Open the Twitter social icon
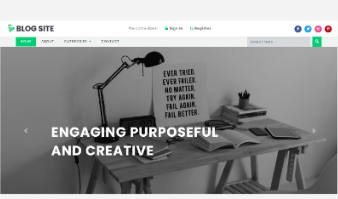Screen dimensions: 338x199 tap(308, 29)
